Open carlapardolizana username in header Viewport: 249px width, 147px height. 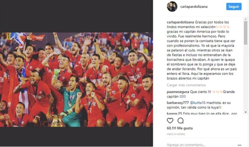(194, 7)
